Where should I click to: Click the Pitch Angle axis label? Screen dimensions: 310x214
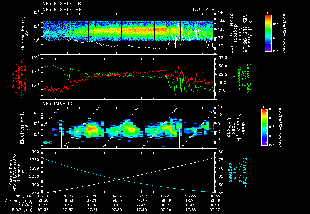240,34
